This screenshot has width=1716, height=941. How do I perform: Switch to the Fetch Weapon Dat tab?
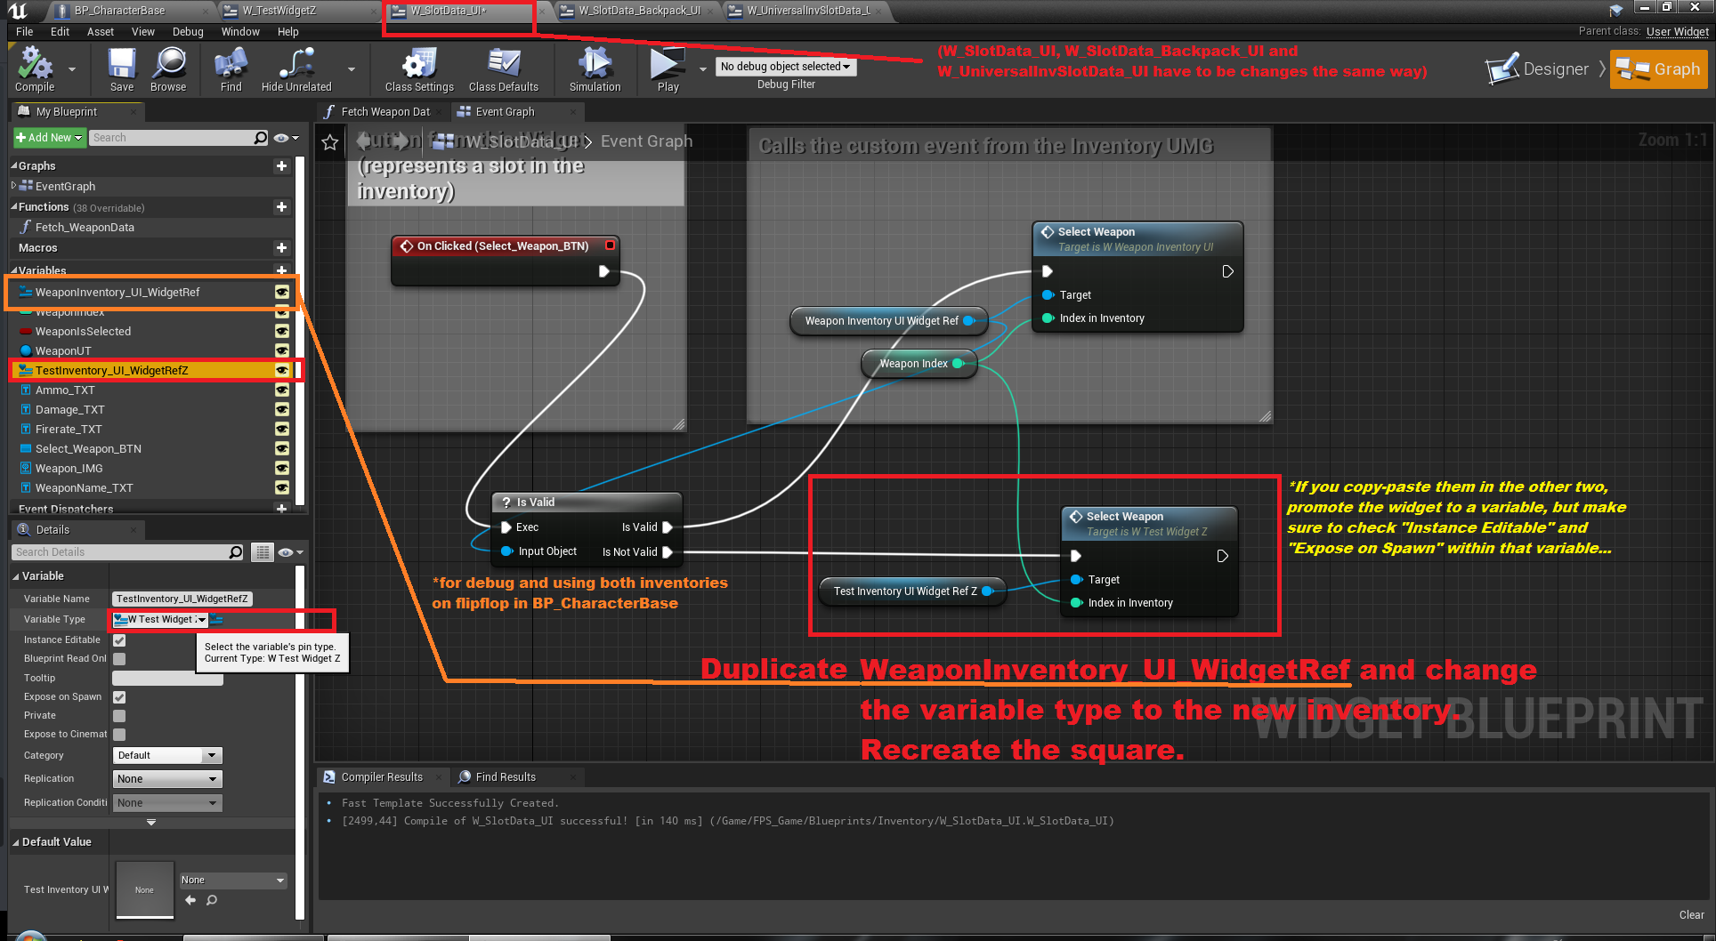(x=384, y=112)
